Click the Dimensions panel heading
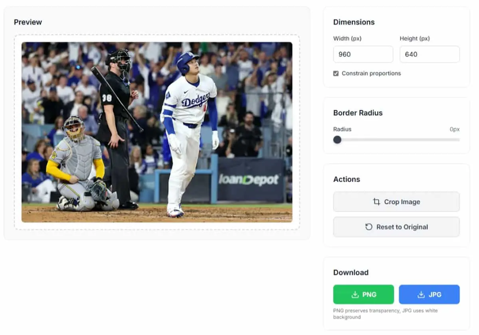Viewport: 479px width, 335px height. (x=354, y=22)
